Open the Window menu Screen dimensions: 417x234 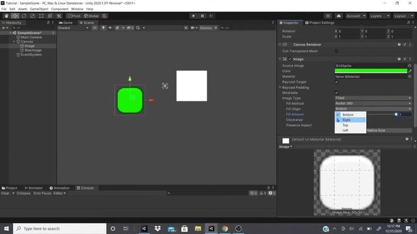pyautogui.click(x=77, y=9)
